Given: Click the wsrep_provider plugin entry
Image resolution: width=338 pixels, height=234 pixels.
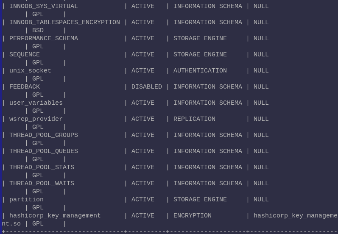Looking at the screenshot, I should click(x=36, y=119).
